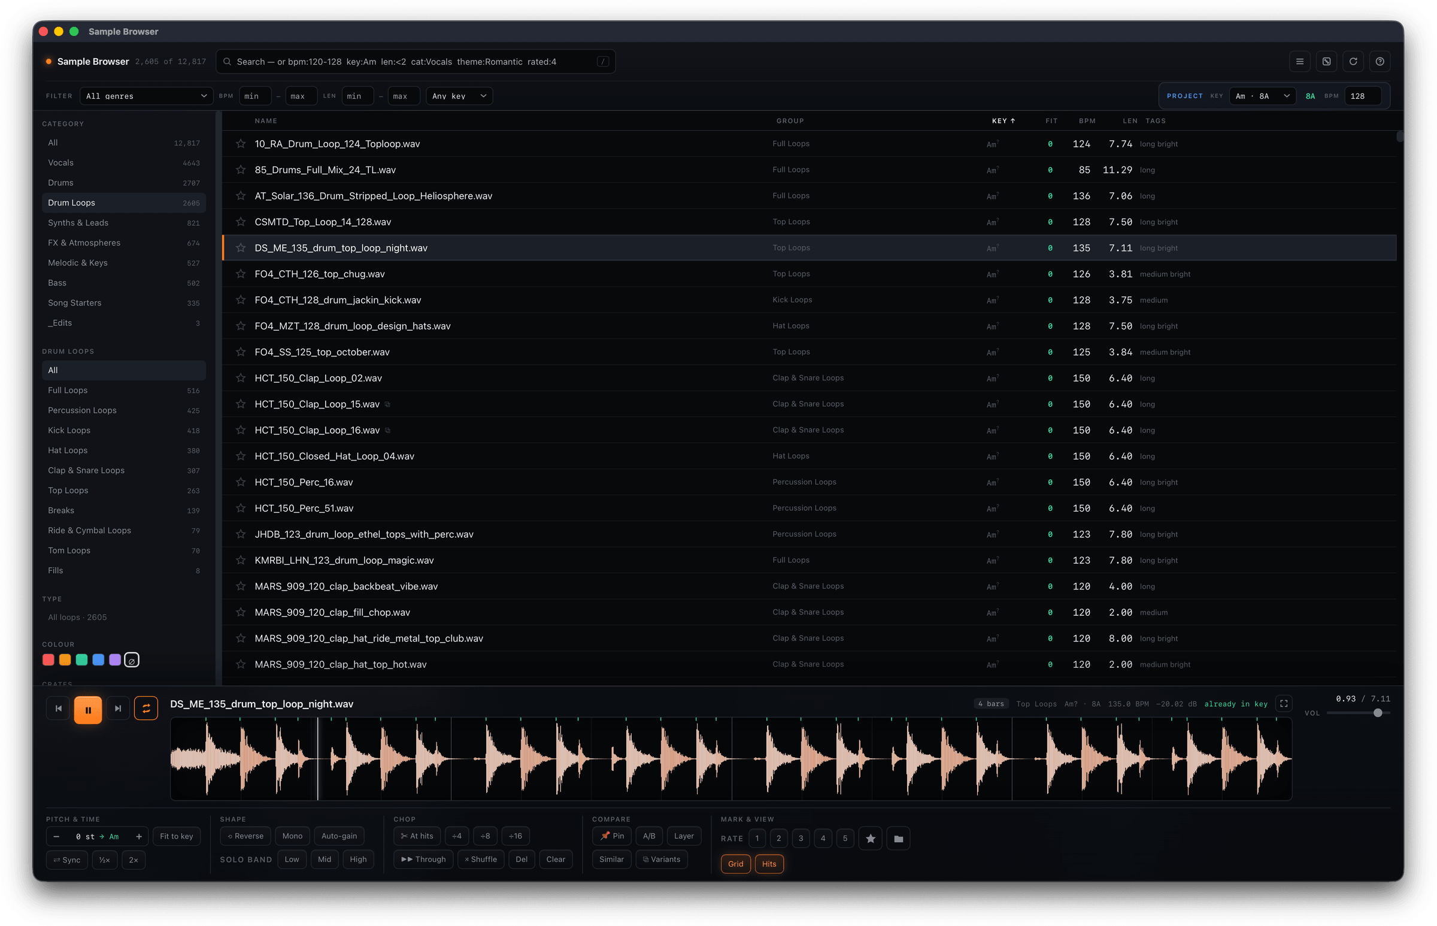
Task: Click the A/B compare button
Action: (649, 836)
